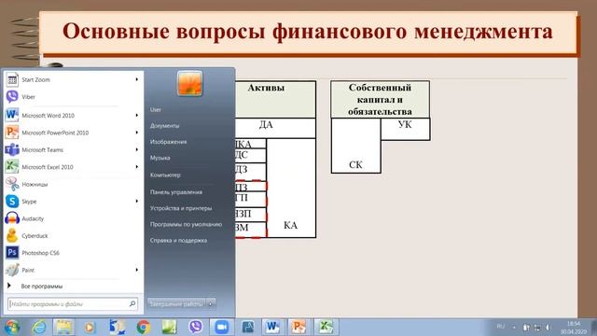Image resolution: width=597 pixels, height=336 pixels.
Task: Focus the Найти программы и файлы search box
Action: coord(73,303)
